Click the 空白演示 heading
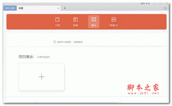172x106 pixels. point(26,57)
